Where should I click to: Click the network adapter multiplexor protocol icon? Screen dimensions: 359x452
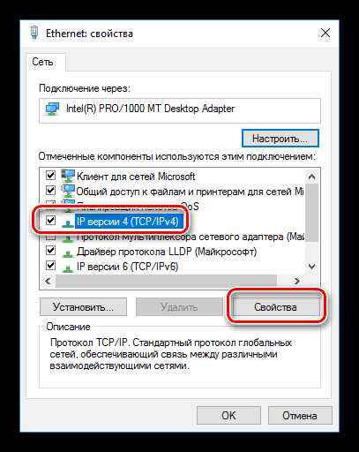point(68,237)
